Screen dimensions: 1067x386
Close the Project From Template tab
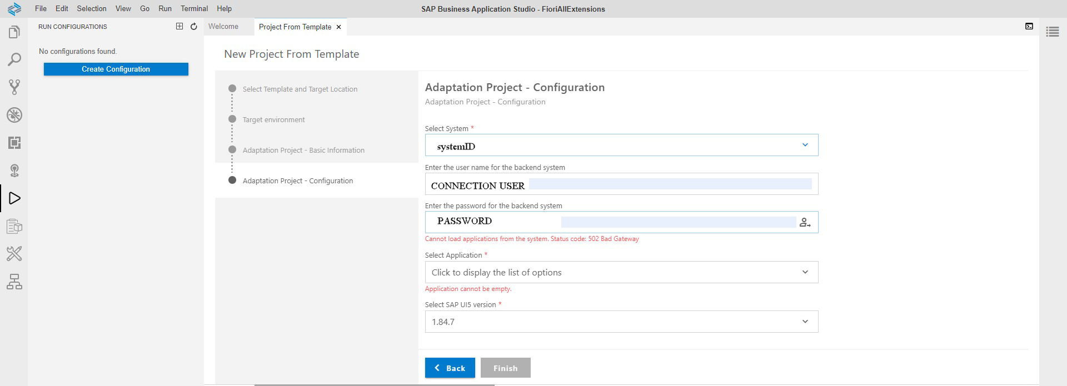click(x=338, y=27)
